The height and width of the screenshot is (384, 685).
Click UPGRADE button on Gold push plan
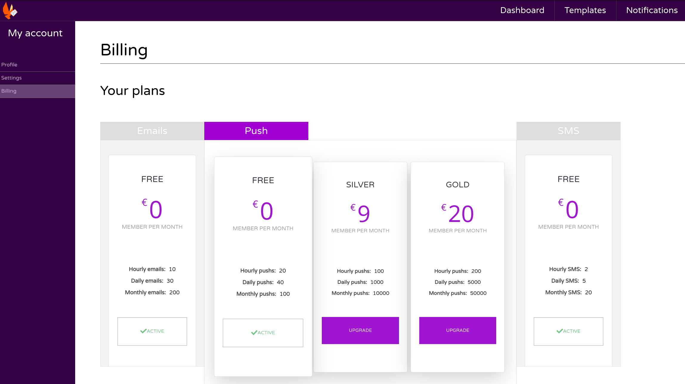(457, 330)
